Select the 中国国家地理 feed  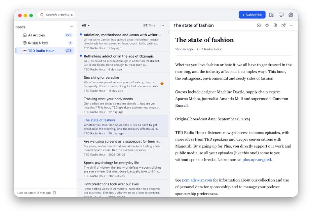[45, 43]
